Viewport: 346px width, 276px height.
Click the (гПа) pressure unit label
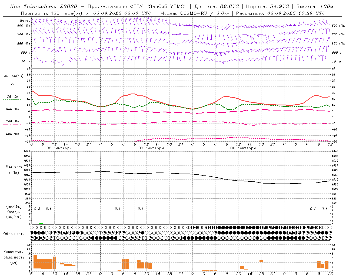(x=14, y=172)
